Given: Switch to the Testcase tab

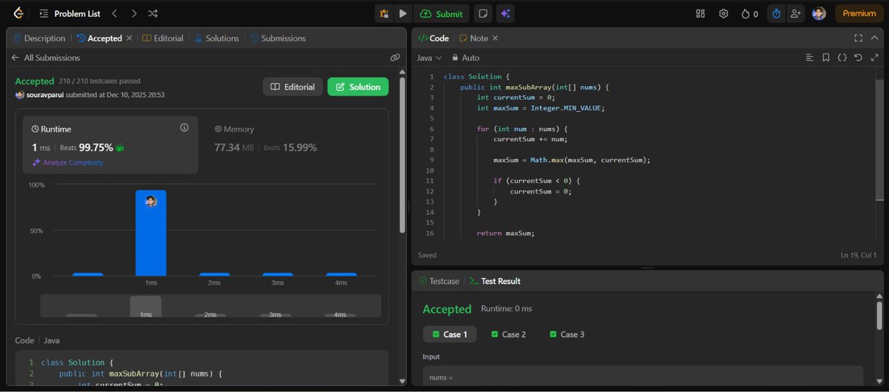Looking at the screenshot, I should (439, 281).
